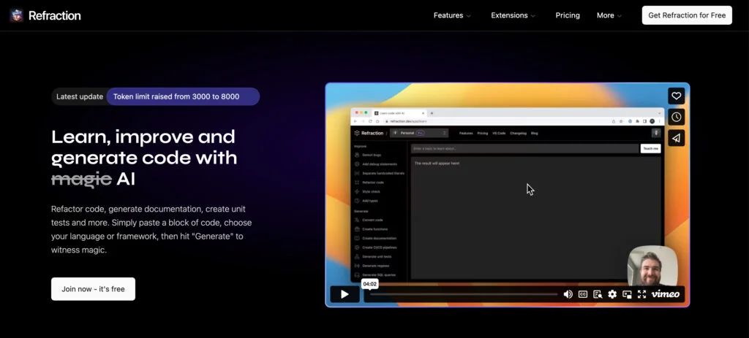Expand the More dropdown menu
749x338 pixels.
[609, 15]
